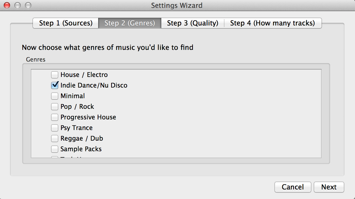Enable the Minimal genre checkbox
Image resolution: width=355 pixels, height=199 pixels.
(x=55, y=96)
